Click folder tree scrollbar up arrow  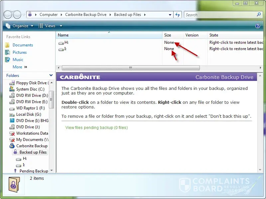pyautogui.click(x=52, y=83)
